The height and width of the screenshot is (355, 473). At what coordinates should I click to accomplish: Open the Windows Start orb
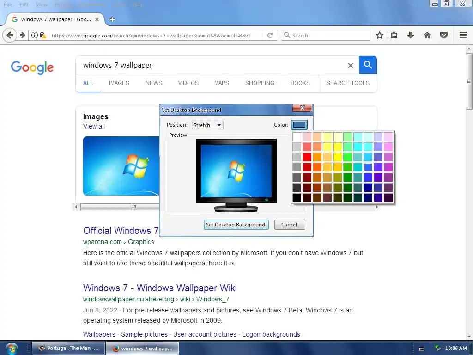pos(12,349)
